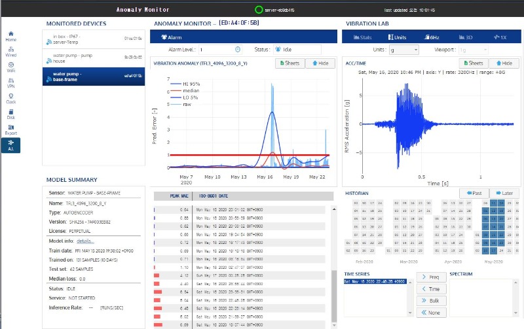
Task: Click the time series list down arrow
Action: (410, 313)
